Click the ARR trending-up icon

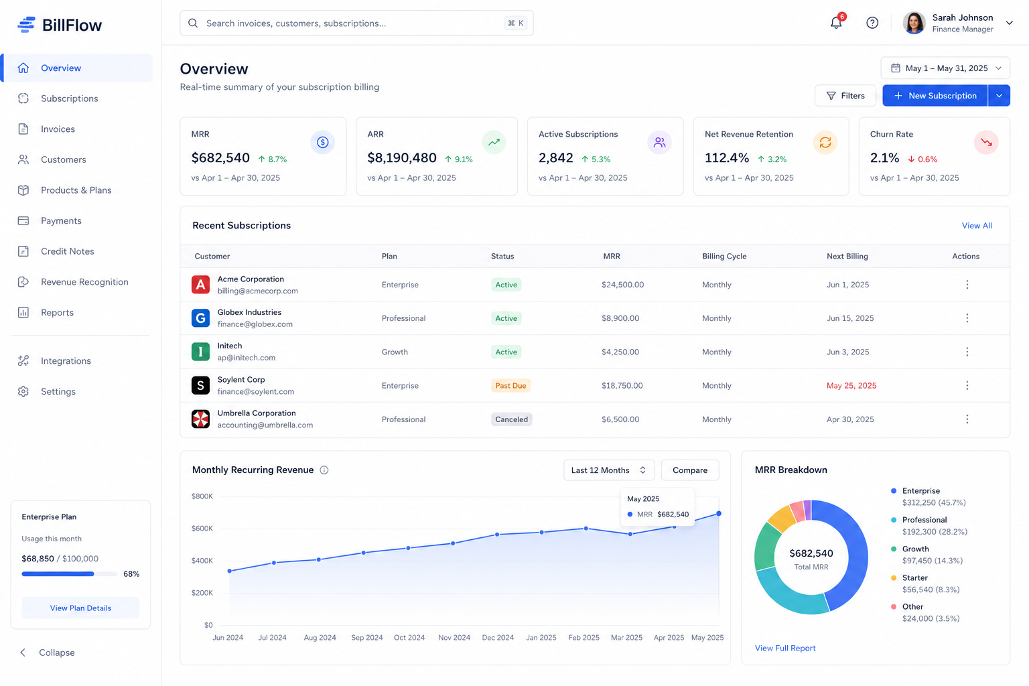[494, 142]
